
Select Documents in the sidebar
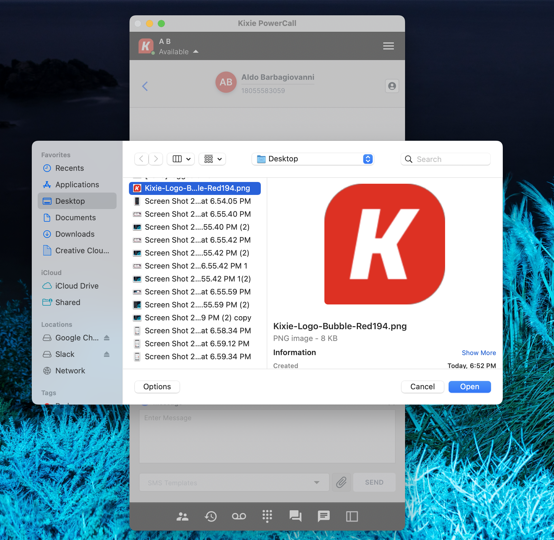[77, 218]
